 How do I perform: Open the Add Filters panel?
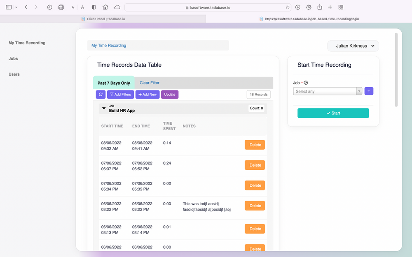click(x=120, y=94)
